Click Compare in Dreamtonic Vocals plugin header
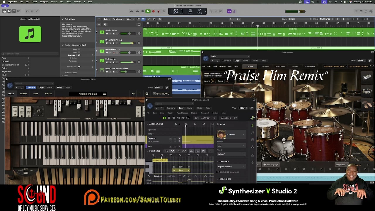This screenshot has width=375, height=211. (171, 108)
